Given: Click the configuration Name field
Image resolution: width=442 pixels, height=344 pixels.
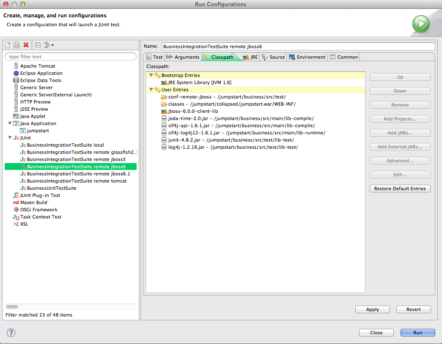Looking at the screenshot, I should click(298, 46).
